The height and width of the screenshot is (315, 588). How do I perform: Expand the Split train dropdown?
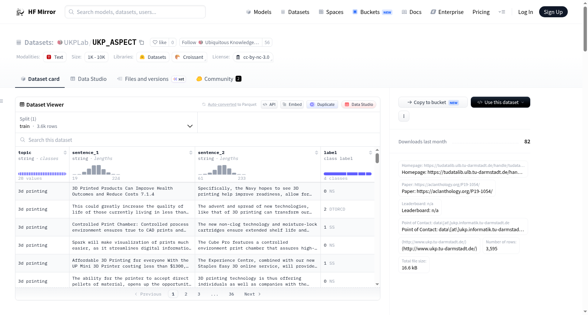(106, 122)
